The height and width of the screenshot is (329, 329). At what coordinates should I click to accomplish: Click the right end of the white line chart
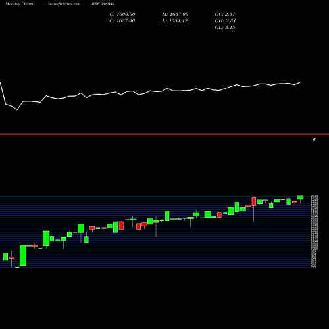click(300, 82)
